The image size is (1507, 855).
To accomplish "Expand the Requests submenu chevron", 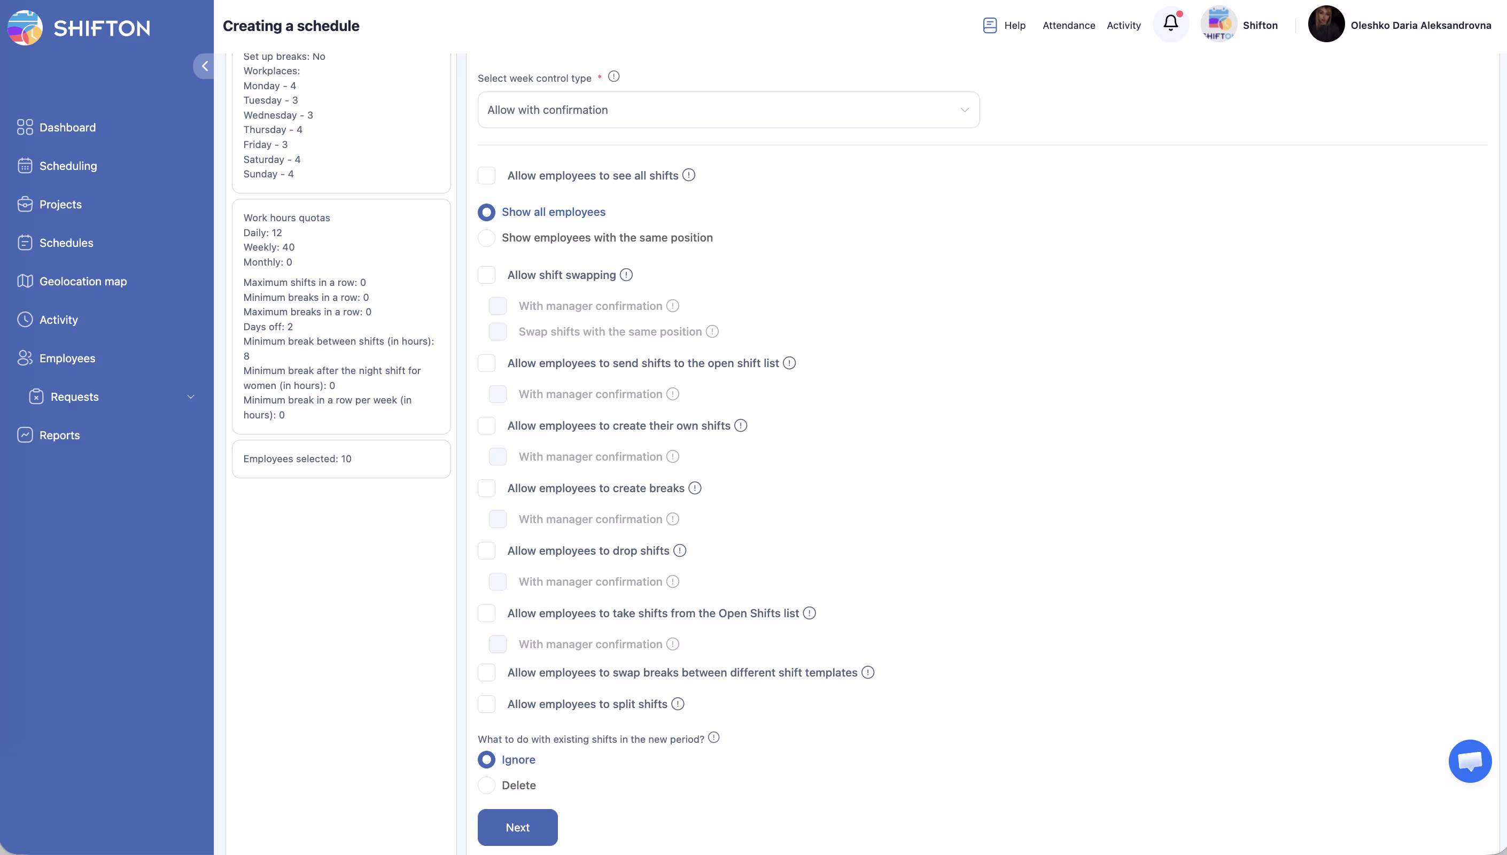I will click(x=191, y=397).
